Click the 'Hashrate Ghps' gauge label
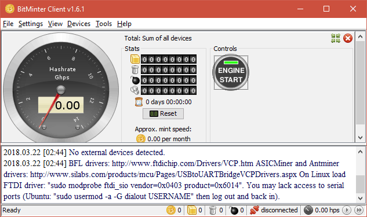 (x=62, y=73)
